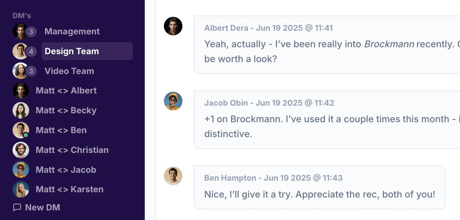
Task: Start a New DM
Action: (x=43, y=207)
